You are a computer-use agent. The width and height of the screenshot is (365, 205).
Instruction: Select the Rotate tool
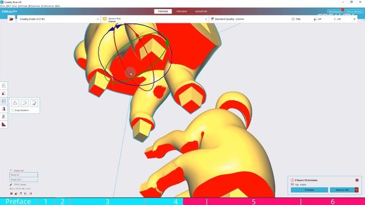[x=4, y=101]
